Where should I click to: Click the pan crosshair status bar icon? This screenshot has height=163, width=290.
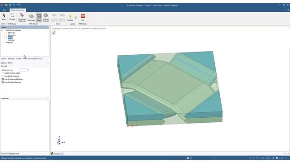pyautogui.click(x=273, y=158)
